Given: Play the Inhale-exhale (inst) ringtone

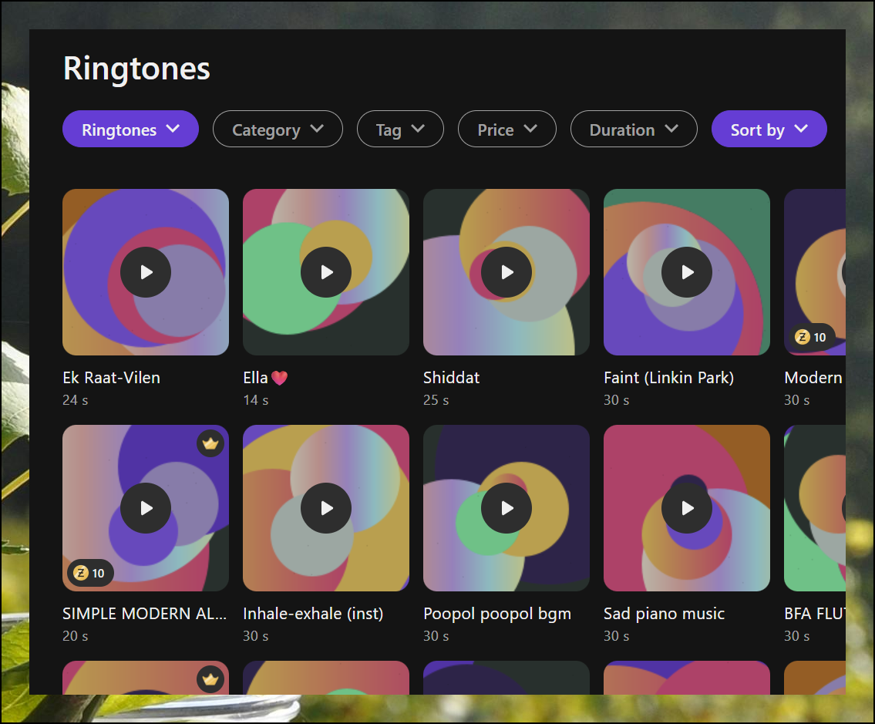Looking at the screenshot, I should [326, 508].
